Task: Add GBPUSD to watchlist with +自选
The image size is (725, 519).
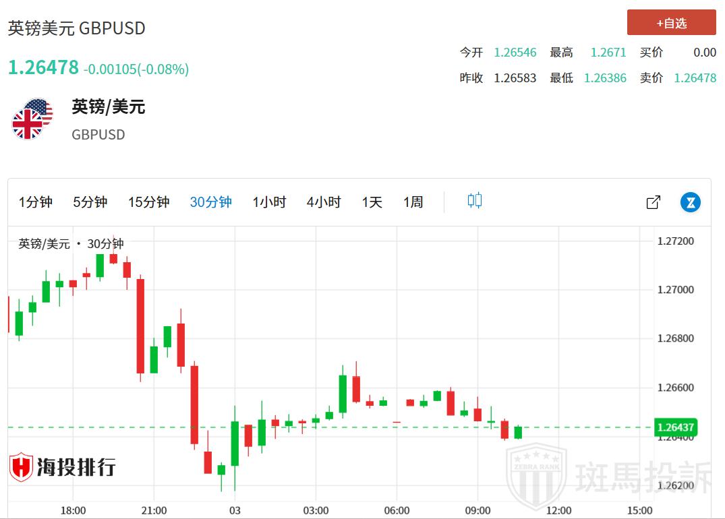Action: 671,23
